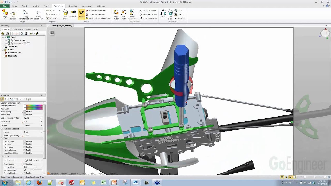Open kinematic Mode tool

(163, 14)
